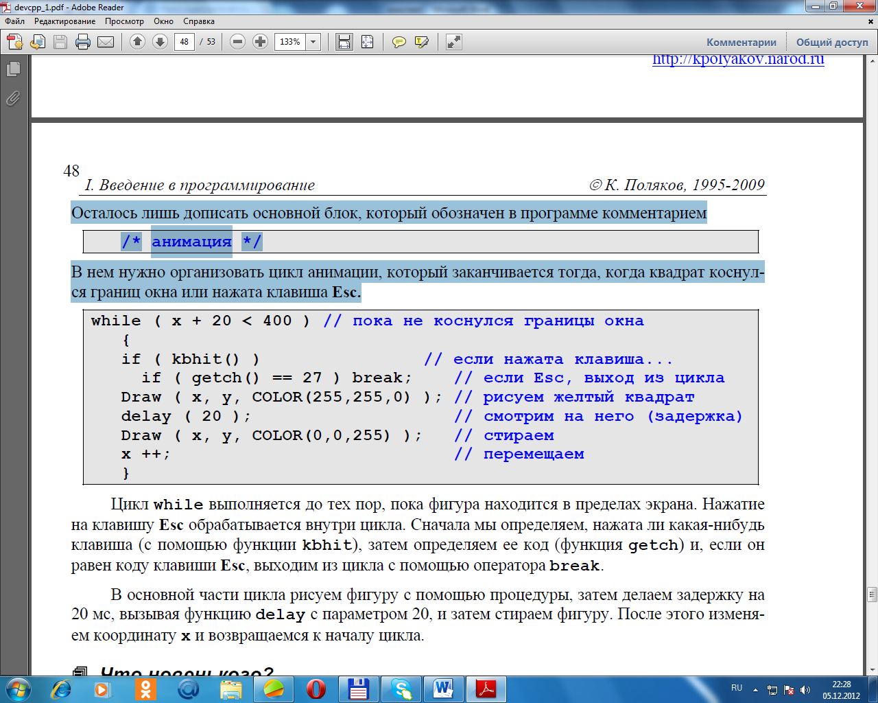
Task: Follow the kpolyakov.narod.ru link
Action: 738,60
